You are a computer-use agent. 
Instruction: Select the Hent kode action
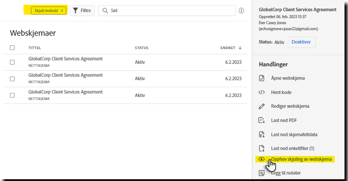[x=281, y=92]
